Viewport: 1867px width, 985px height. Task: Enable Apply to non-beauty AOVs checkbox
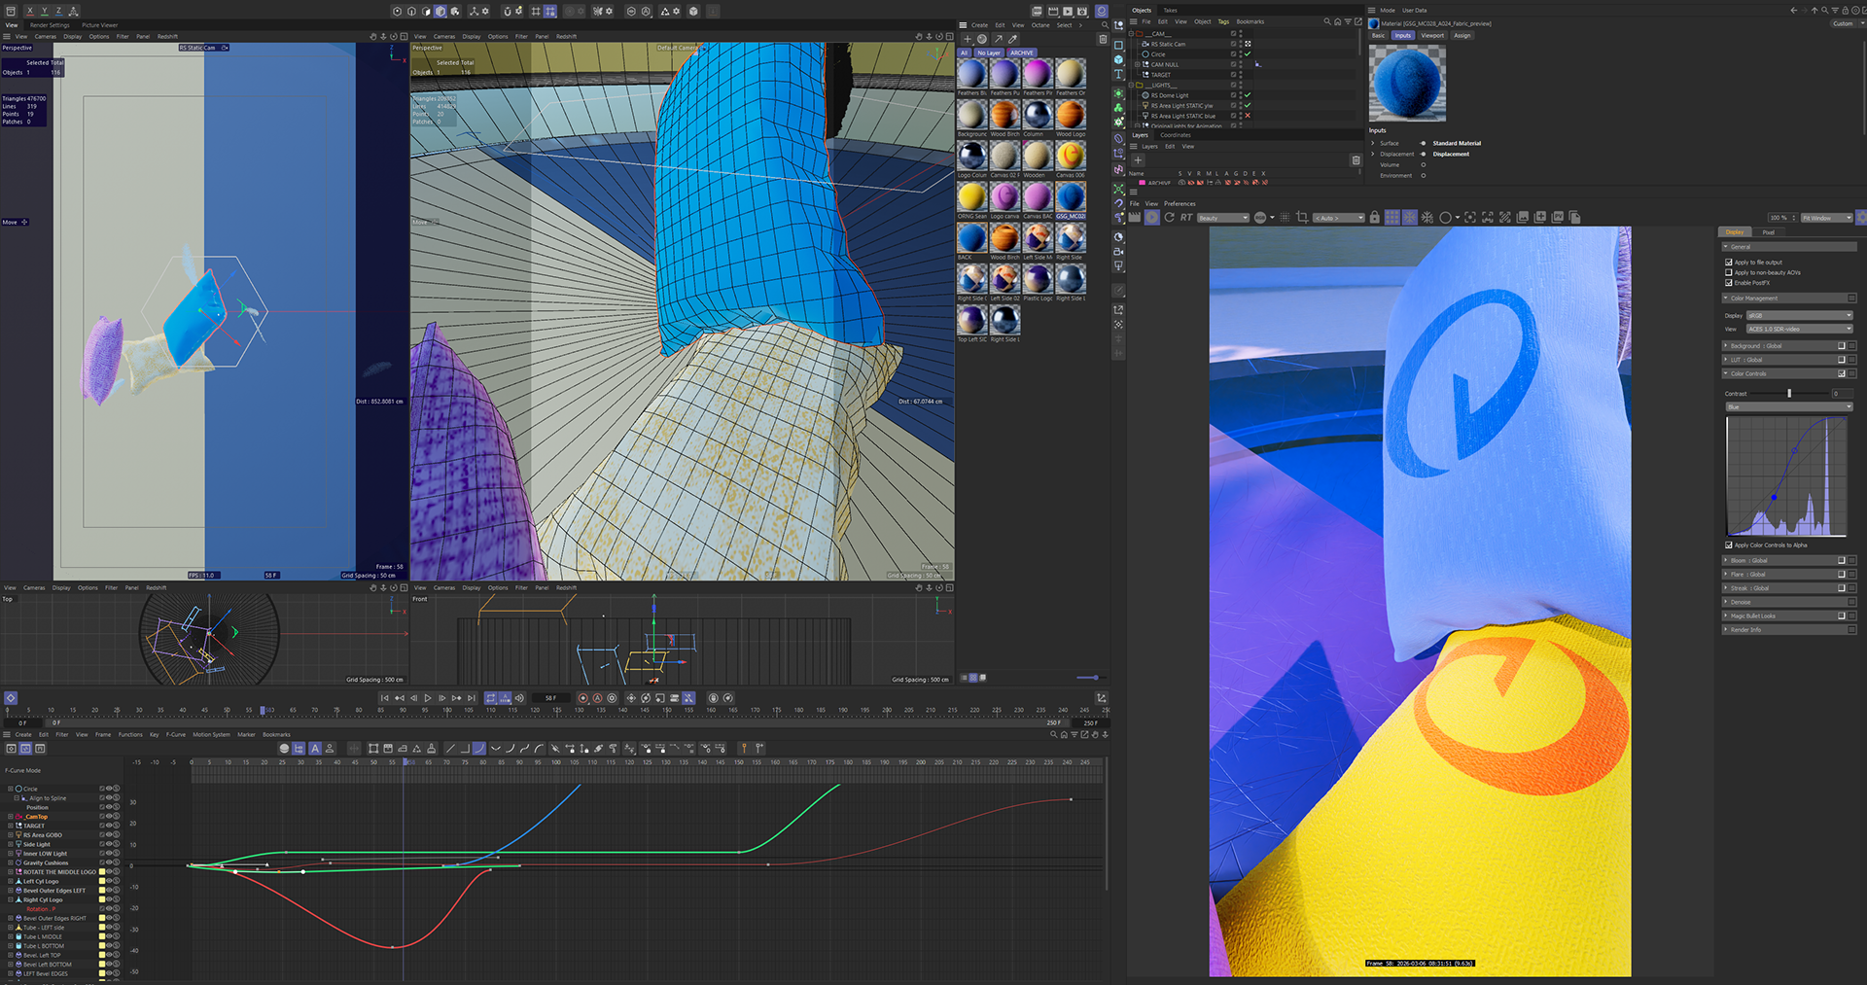click(x=1728, y=272)
